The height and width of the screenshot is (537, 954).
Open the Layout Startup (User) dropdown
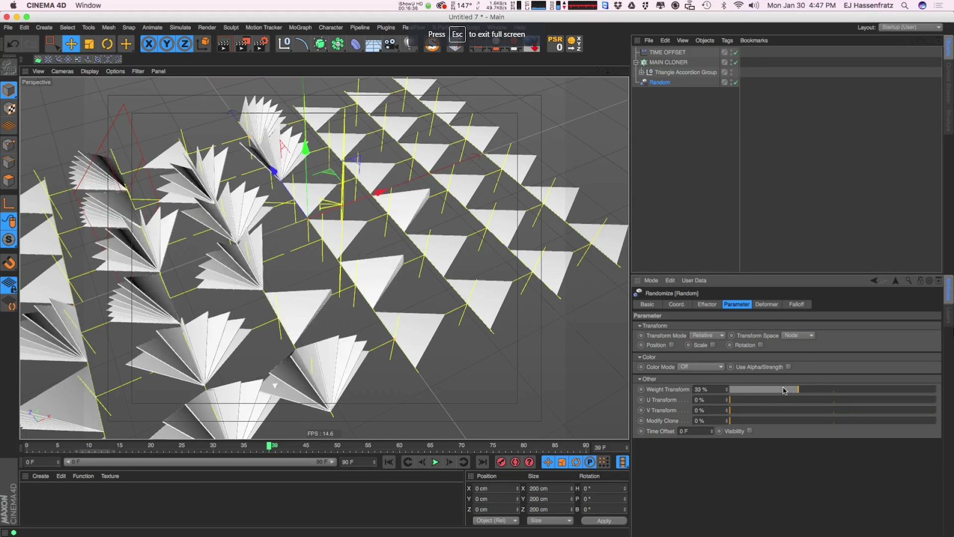click(910, 27)
